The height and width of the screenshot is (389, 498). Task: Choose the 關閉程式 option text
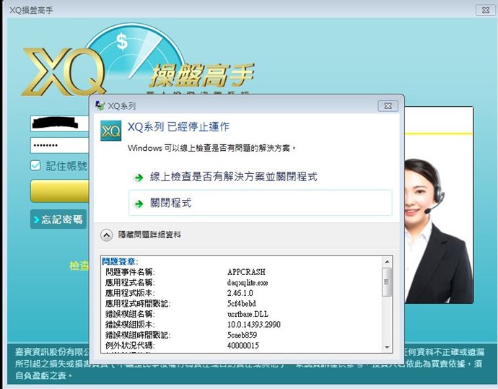click(170, 204)
